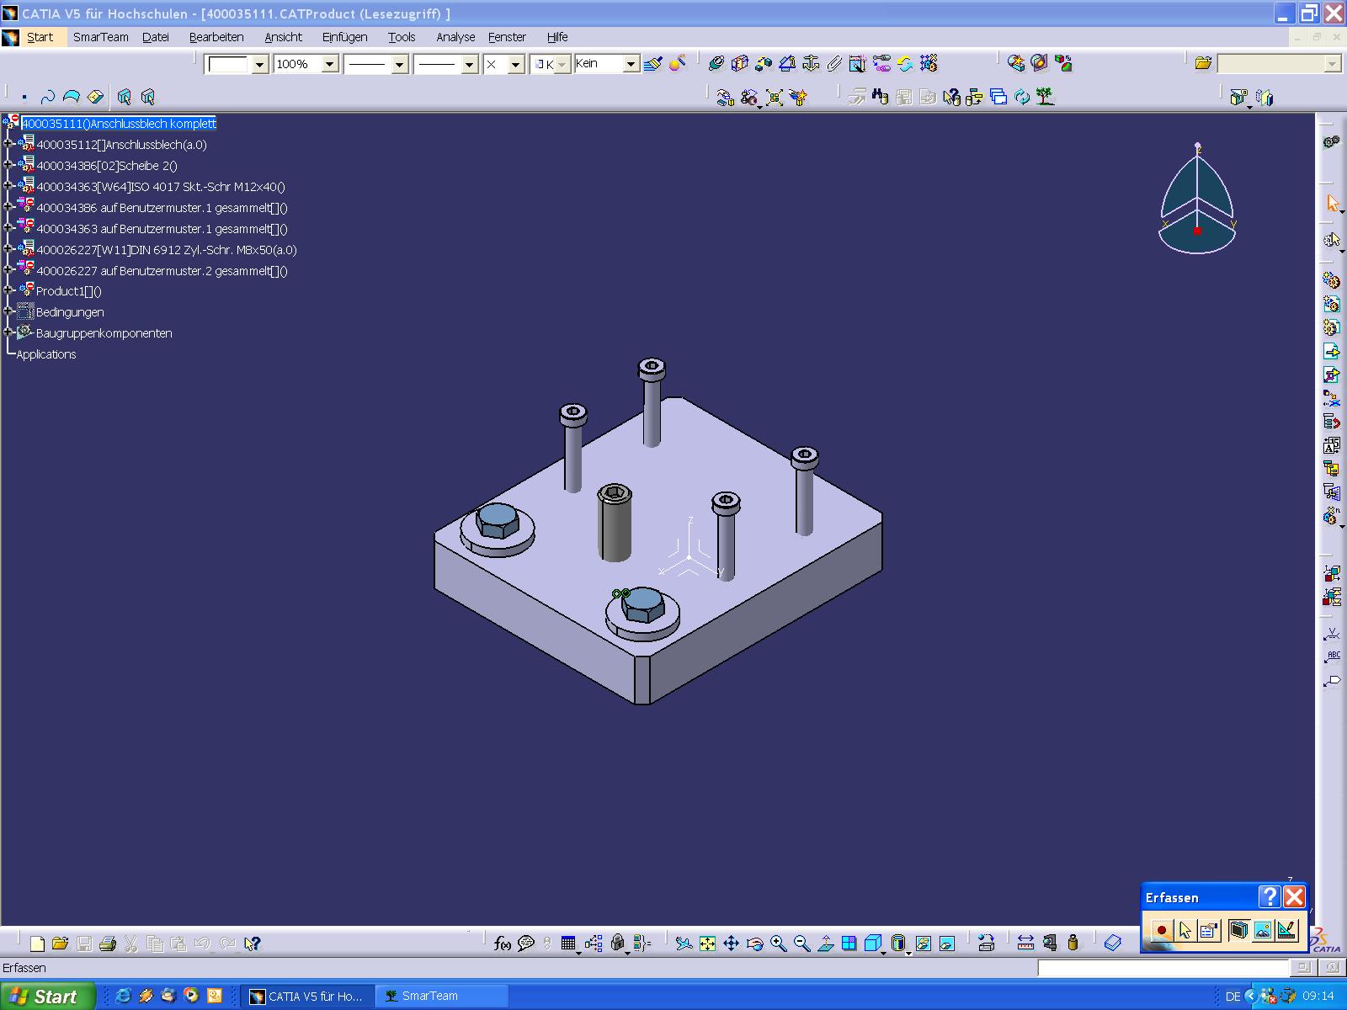This screenshot has height=1010, width=1347.
Task: Click the Flag Note with Leader icon
Action: tap(1332, 681)
